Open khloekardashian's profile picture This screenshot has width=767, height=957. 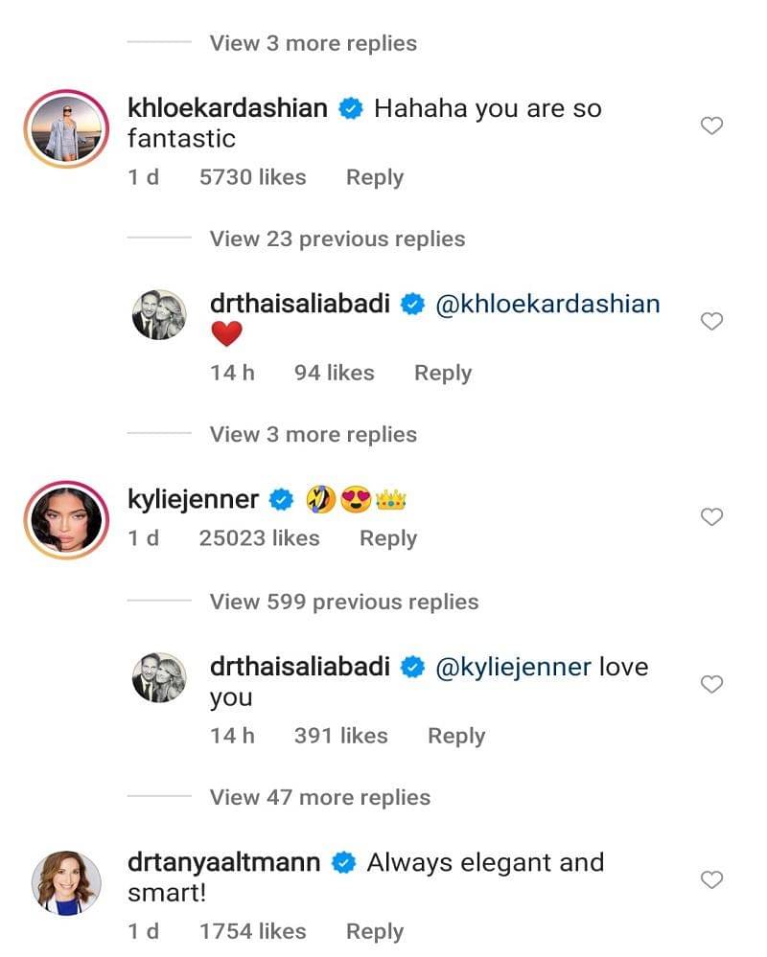pos(67,128)
